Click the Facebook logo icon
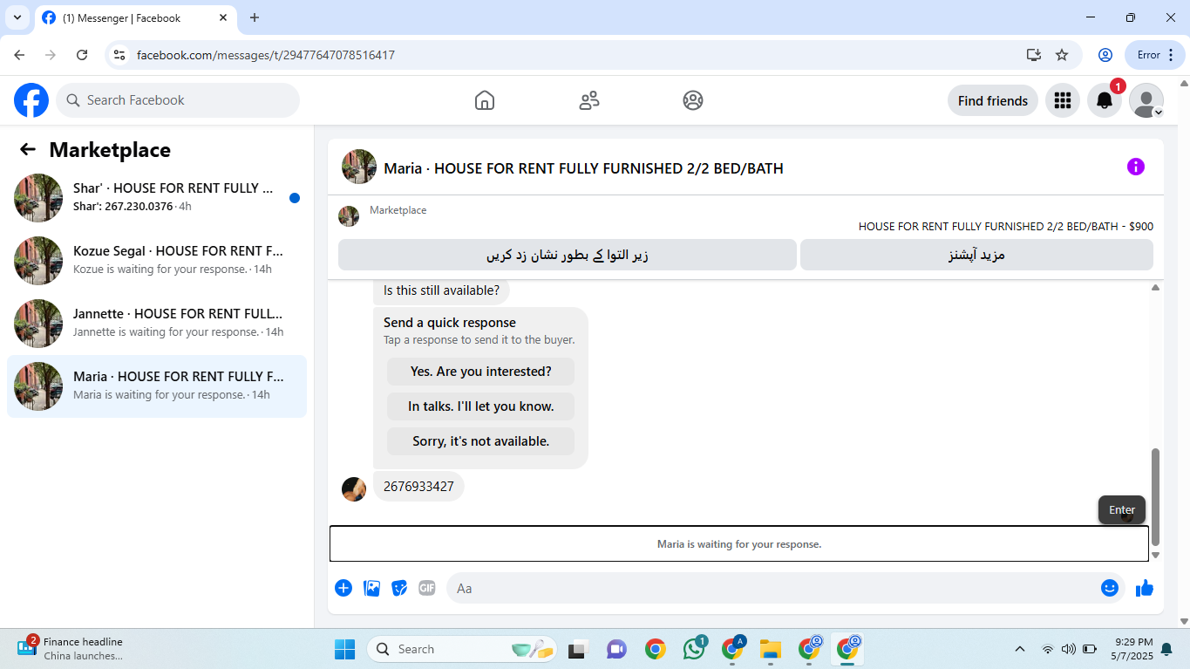Screen dimensions: 1190x669 [31, 100]
